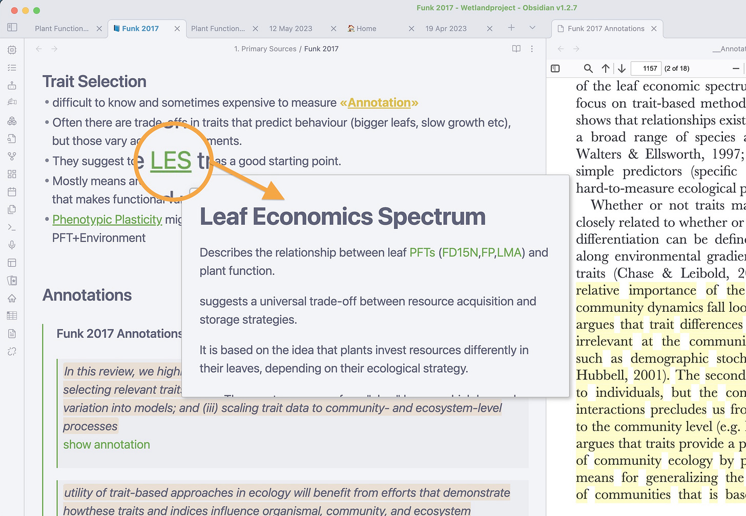Go to previous PDF page arrow
This screenshot has width=746, height=516.
606,68
